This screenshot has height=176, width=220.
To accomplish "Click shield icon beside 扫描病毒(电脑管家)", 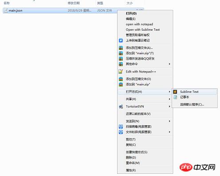I will [121, 127].
